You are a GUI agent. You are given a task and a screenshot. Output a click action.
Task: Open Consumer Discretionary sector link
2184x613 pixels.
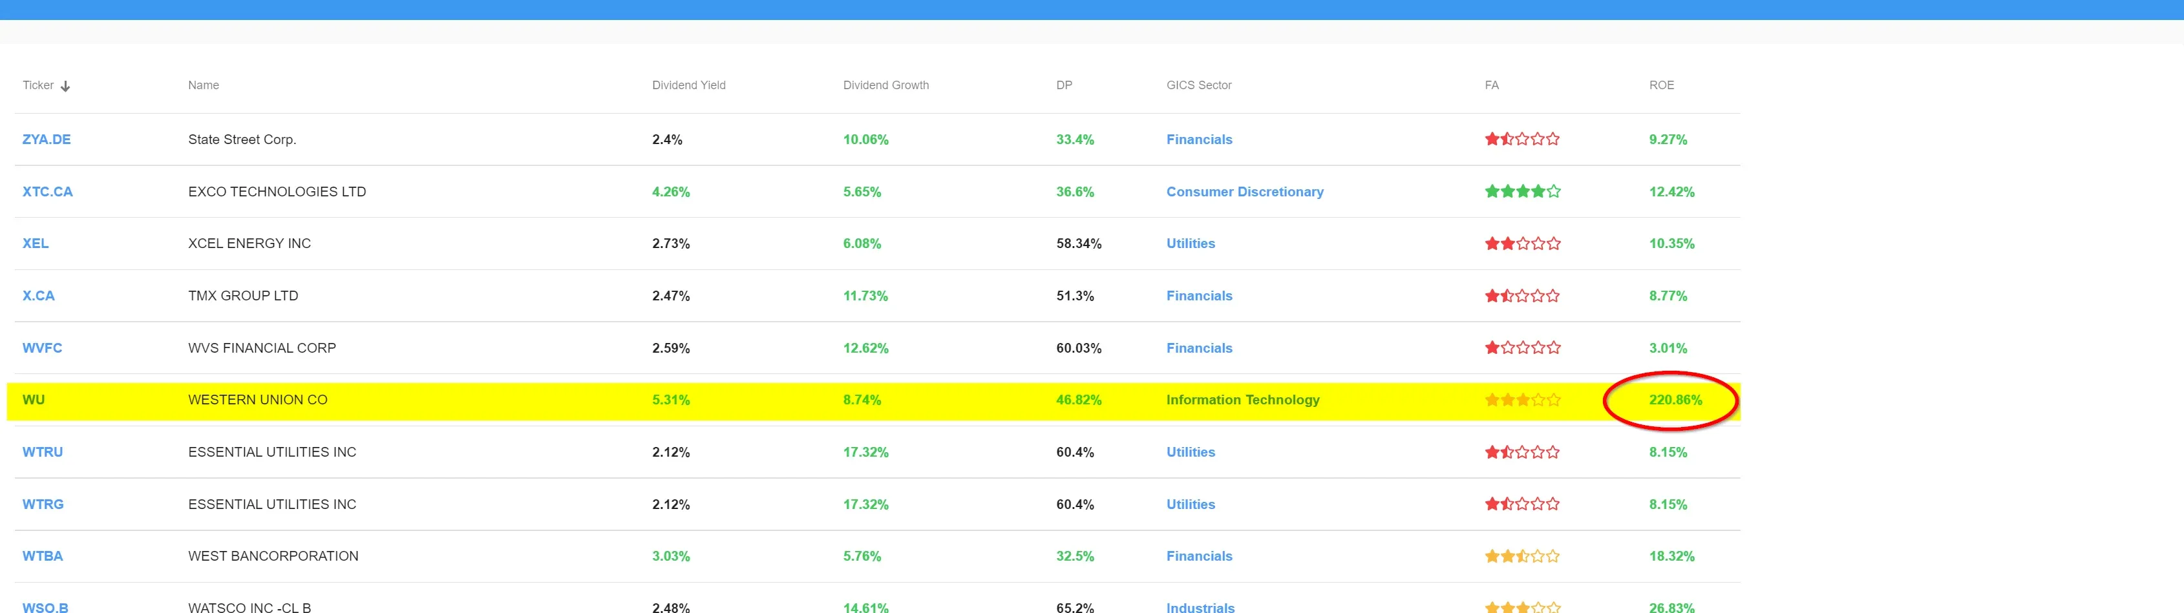pyautogui.click(x=1245, y=192)
